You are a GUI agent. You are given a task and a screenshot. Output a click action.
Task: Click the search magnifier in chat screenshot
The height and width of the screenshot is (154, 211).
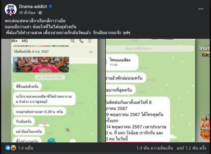click(73, 41)
